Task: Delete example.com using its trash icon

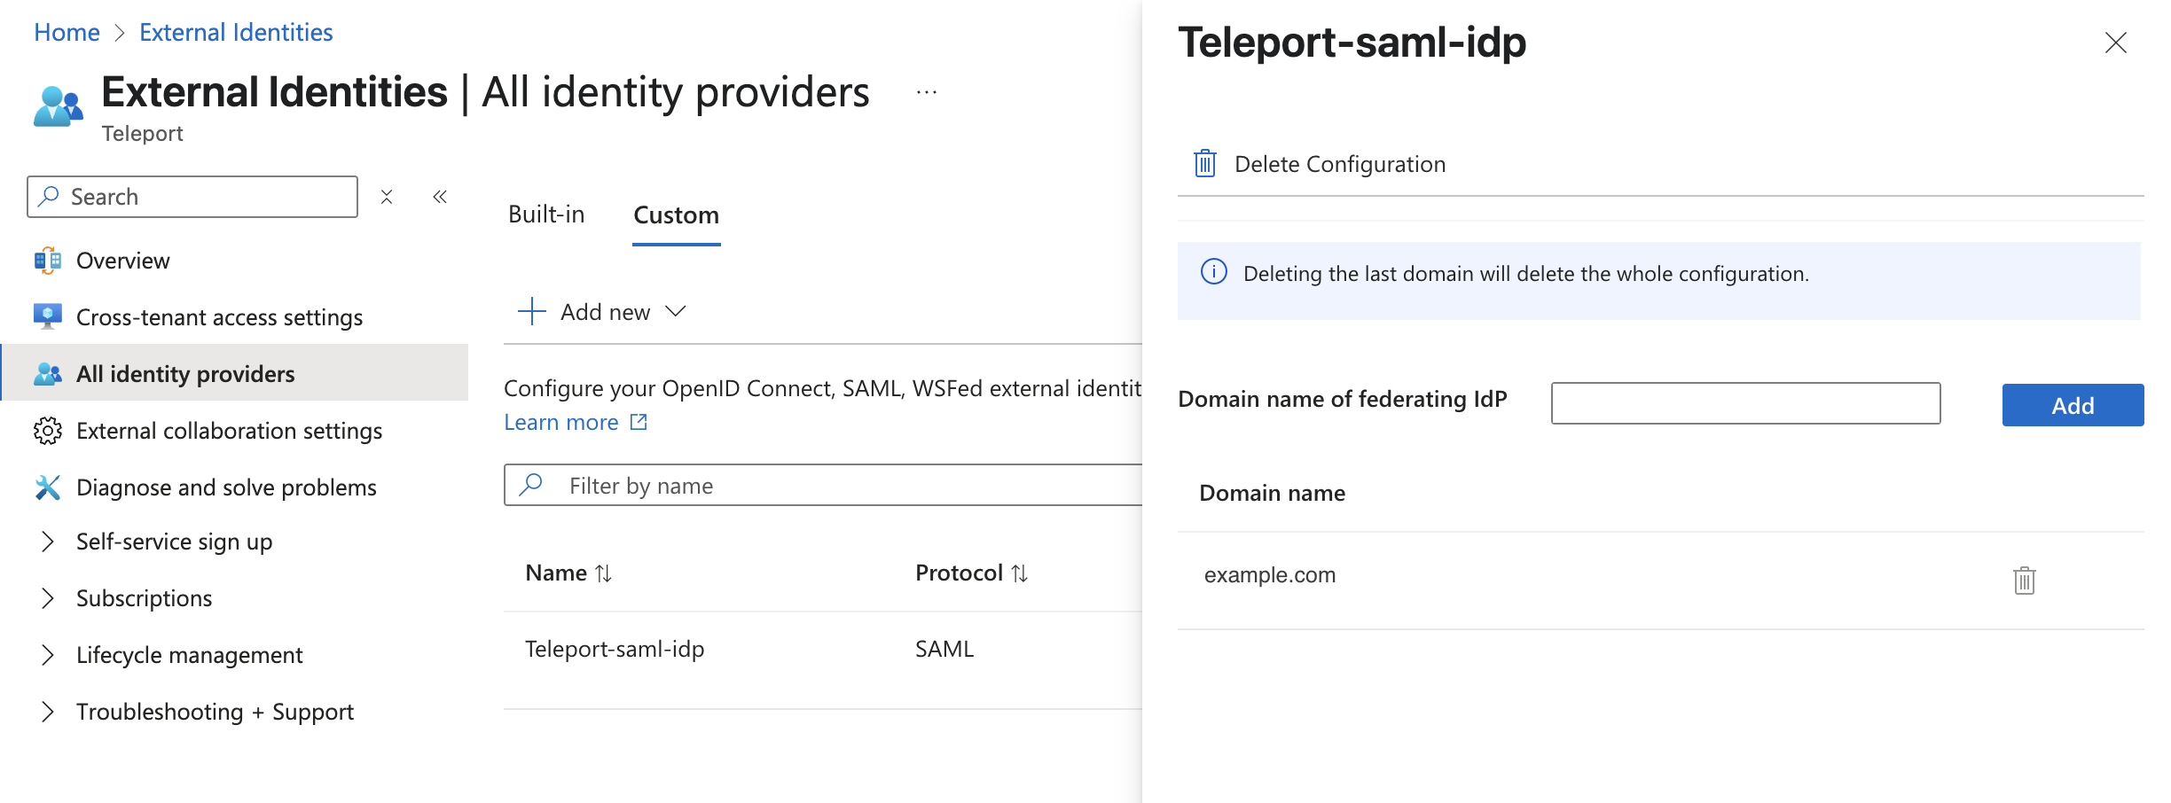Action: [x=2023, y=580]
